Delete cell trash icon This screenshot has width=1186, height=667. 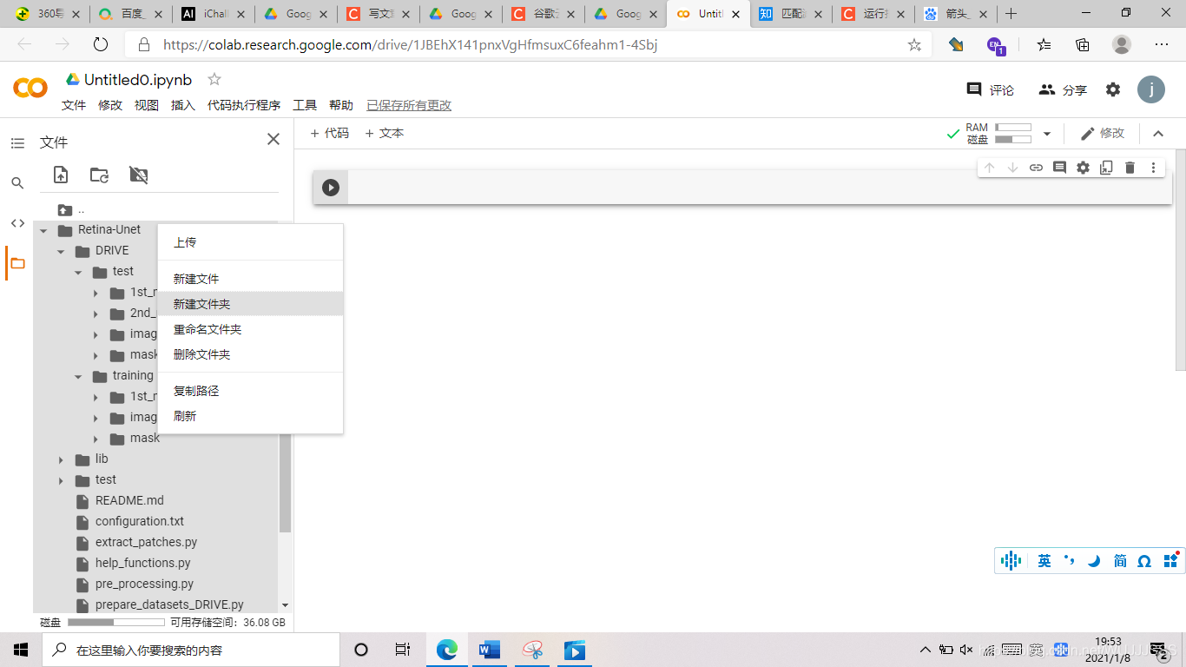[x=1130, y=168]
